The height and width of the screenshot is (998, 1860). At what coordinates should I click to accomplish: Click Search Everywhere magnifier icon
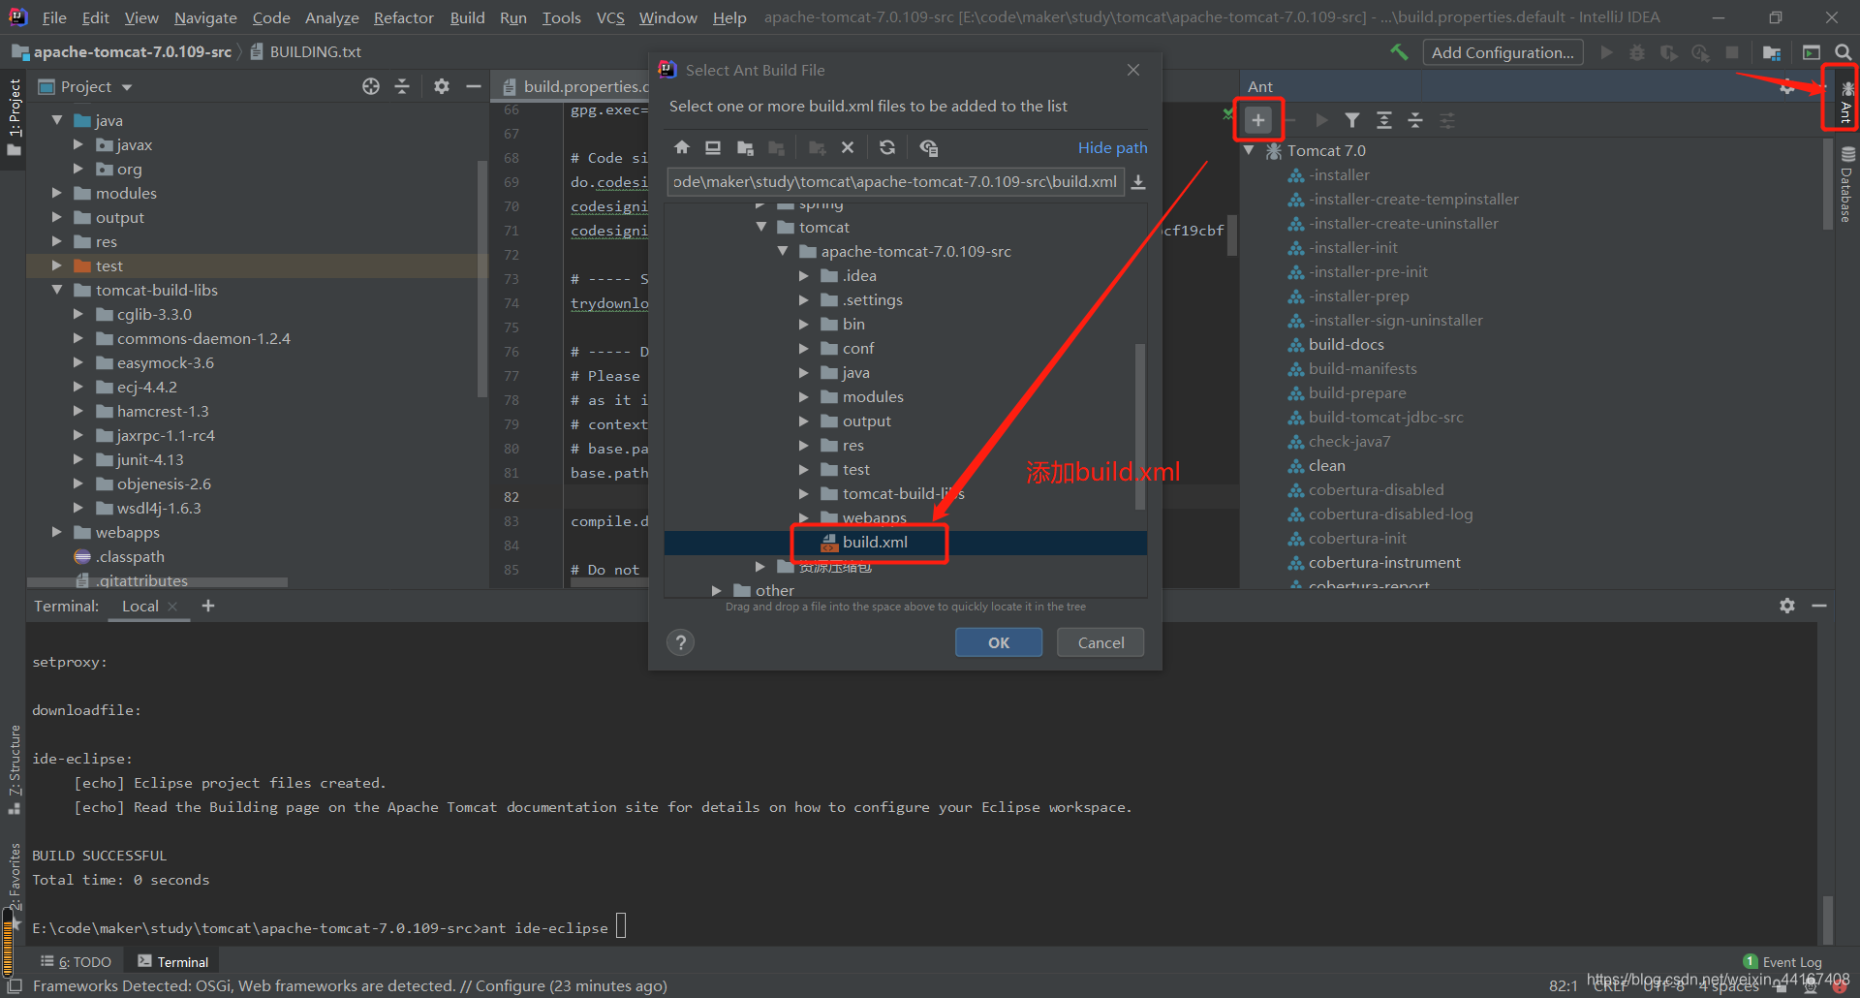[1844, 52]
